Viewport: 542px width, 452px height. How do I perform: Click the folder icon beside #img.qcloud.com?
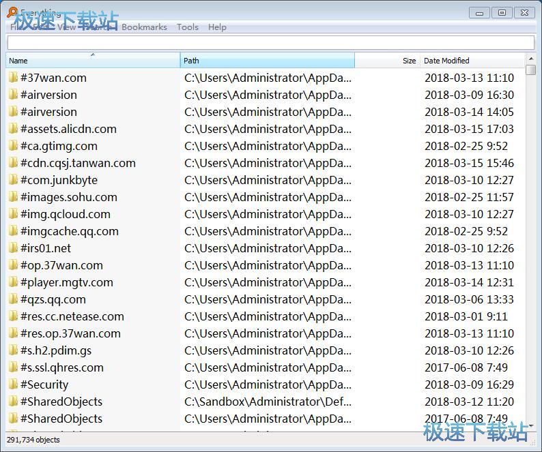point(13,214)
